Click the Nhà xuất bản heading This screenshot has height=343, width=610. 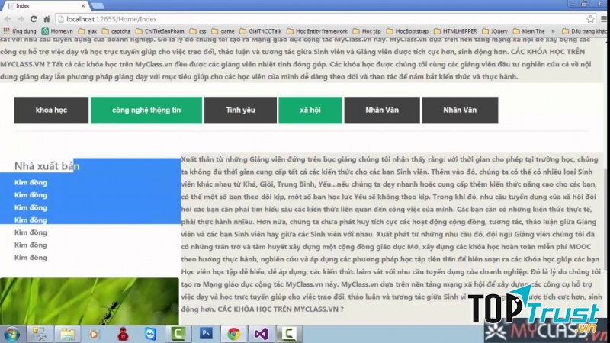tap(47, 166)
